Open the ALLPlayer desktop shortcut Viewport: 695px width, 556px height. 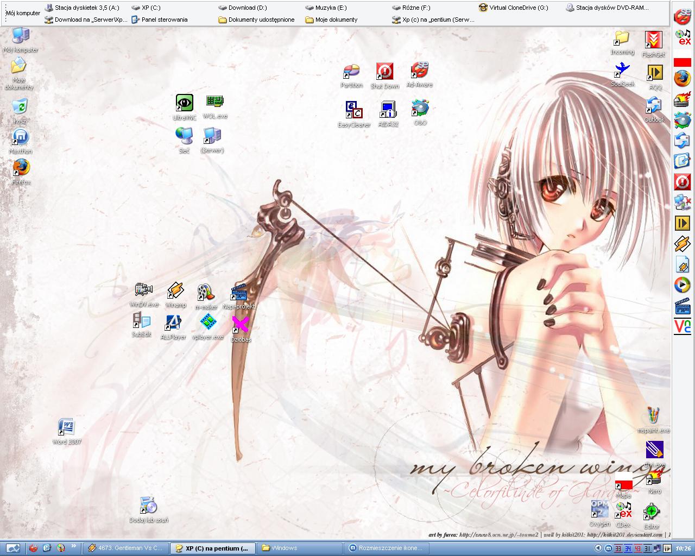[x=173, y=327]
